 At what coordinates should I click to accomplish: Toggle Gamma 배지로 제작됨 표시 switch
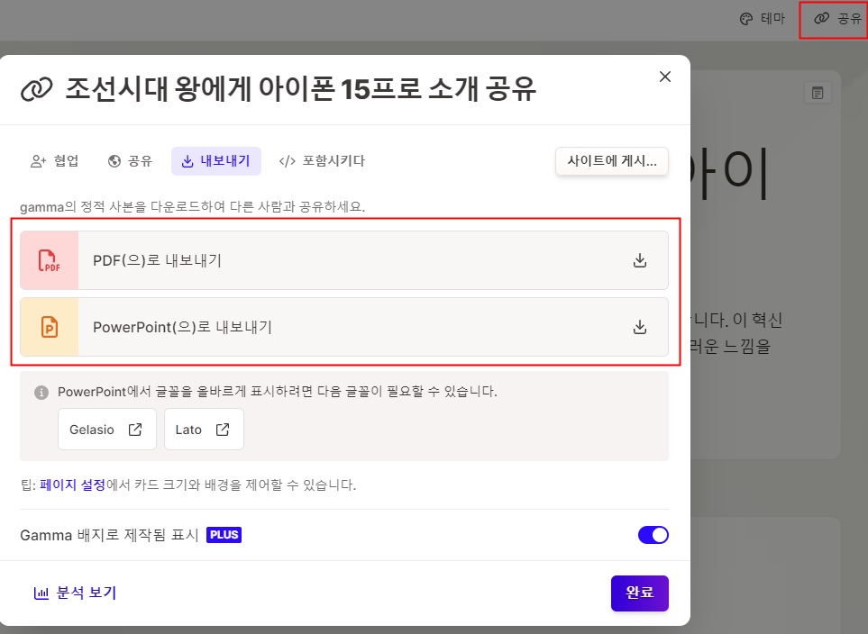[653, 535]
